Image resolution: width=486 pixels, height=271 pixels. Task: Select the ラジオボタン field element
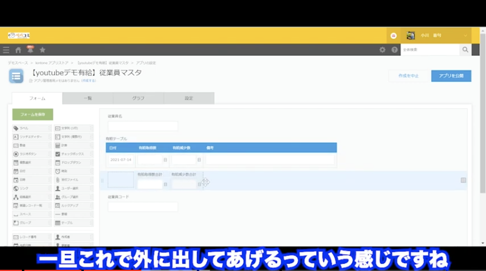pyautogui.click(x=32, y=154)
